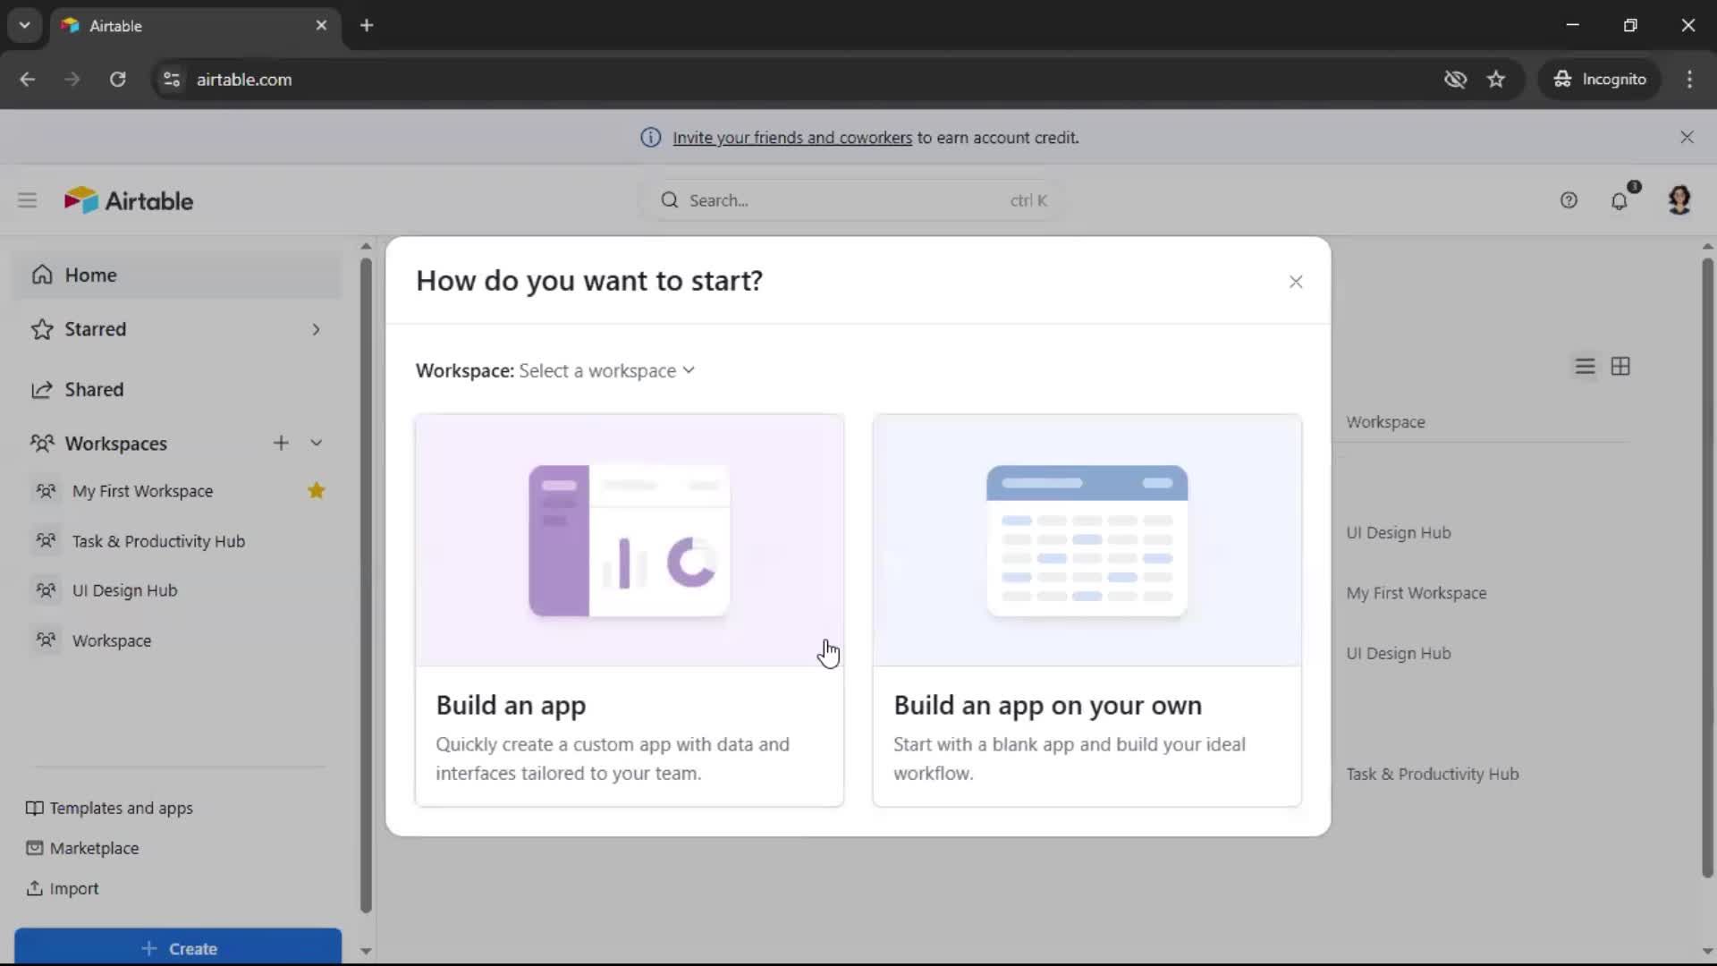
Task: Click Task & Productivity Hub in list behind
Action: click(x=1433, y=774)
